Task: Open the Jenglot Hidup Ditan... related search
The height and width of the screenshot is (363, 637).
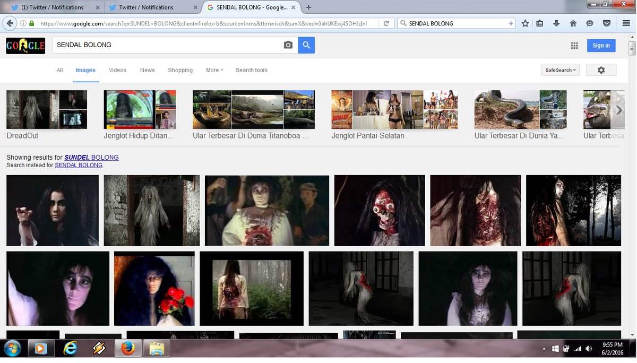Action: [140, 115]
